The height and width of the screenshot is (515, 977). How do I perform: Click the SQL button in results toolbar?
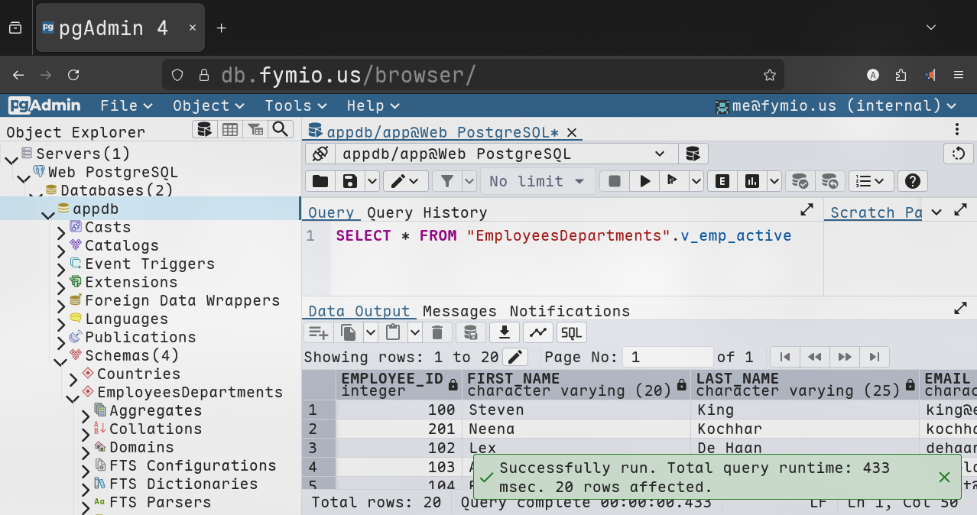coord(572,332)
